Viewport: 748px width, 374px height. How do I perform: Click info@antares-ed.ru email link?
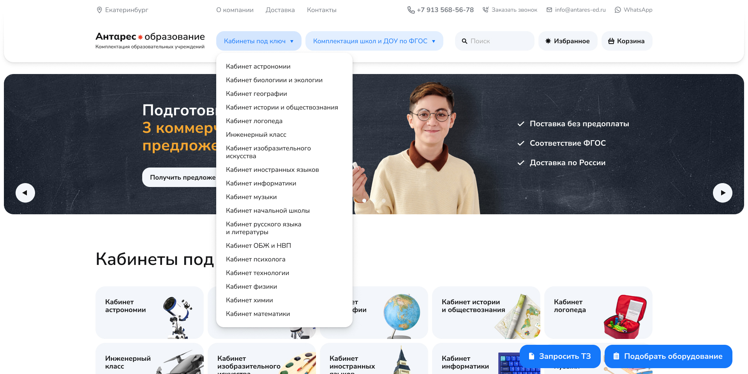(580, 10)
